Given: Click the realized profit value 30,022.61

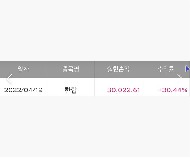Looking at the screenshot, I should click(123, 90).
